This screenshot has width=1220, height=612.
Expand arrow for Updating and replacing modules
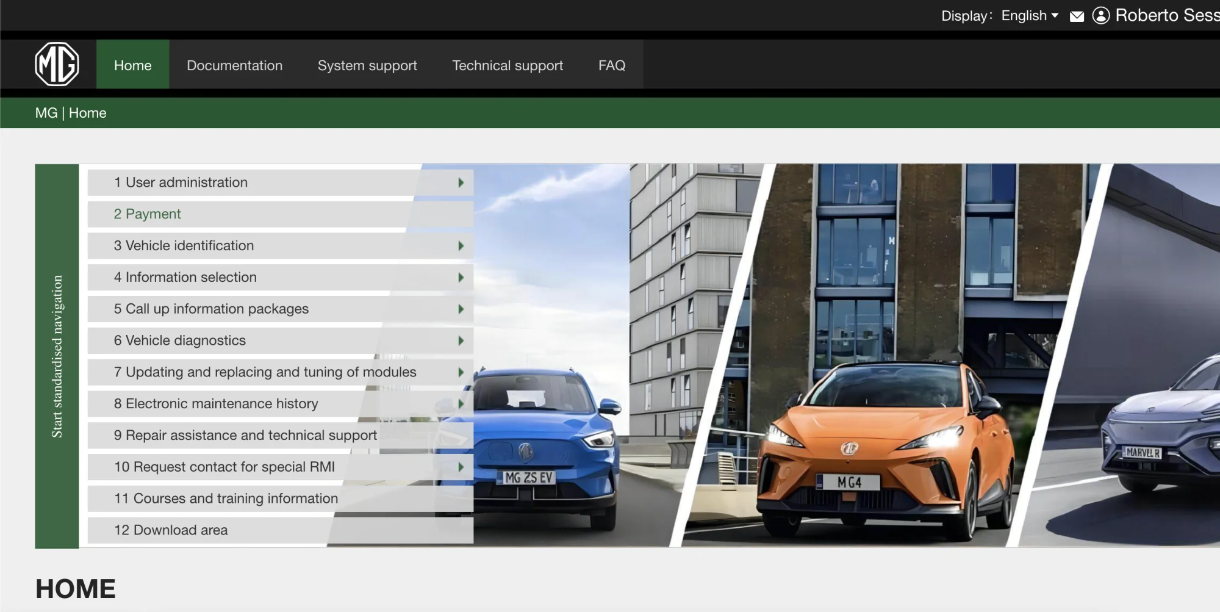pyautogui.click(x=461, y=372)
